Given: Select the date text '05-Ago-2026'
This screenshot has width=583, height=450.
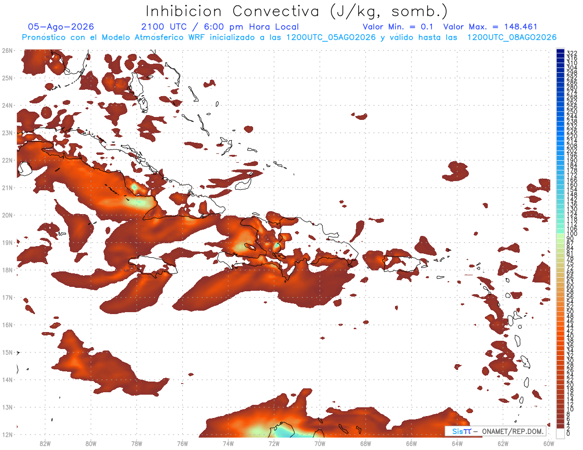Looking at the screenshot, I should point(61,27).
